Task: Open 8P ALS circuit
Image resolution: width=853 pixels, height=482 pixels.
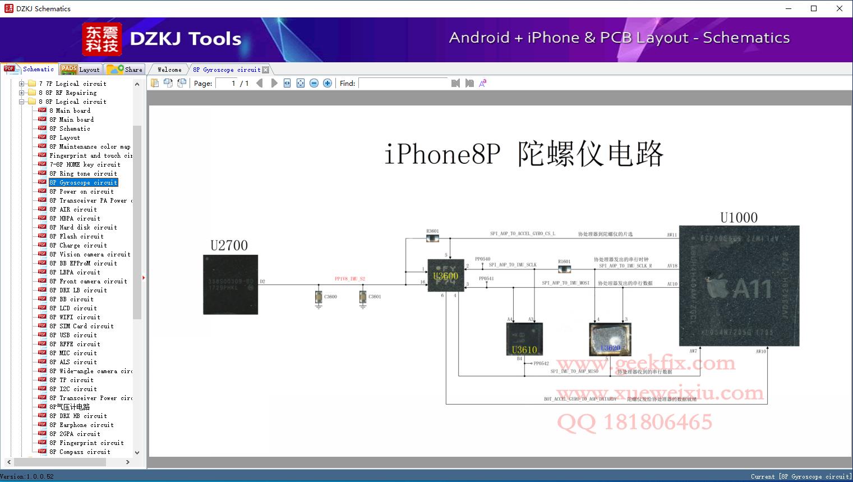Action: 73,362
